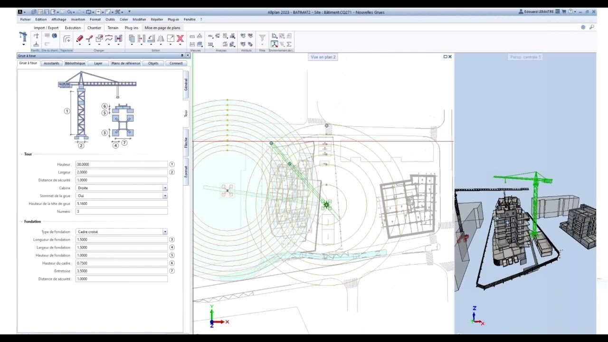Screen dimensions: 608x342
Task: Collapse the Fondation section
Action: pyautogui.click(x=22, y=221)
